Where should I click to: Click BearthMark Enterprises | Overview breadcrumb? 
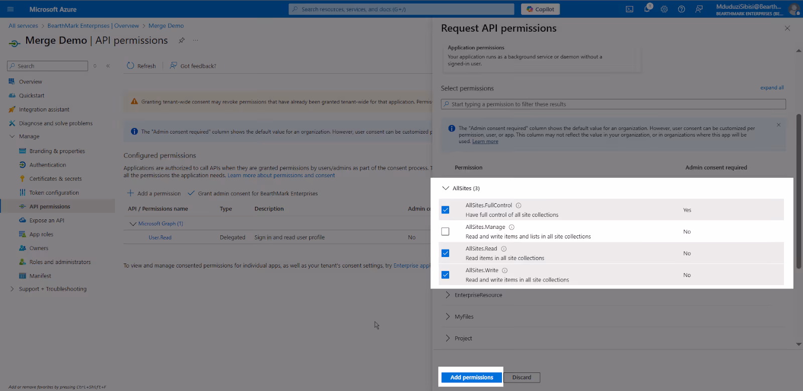93,26
